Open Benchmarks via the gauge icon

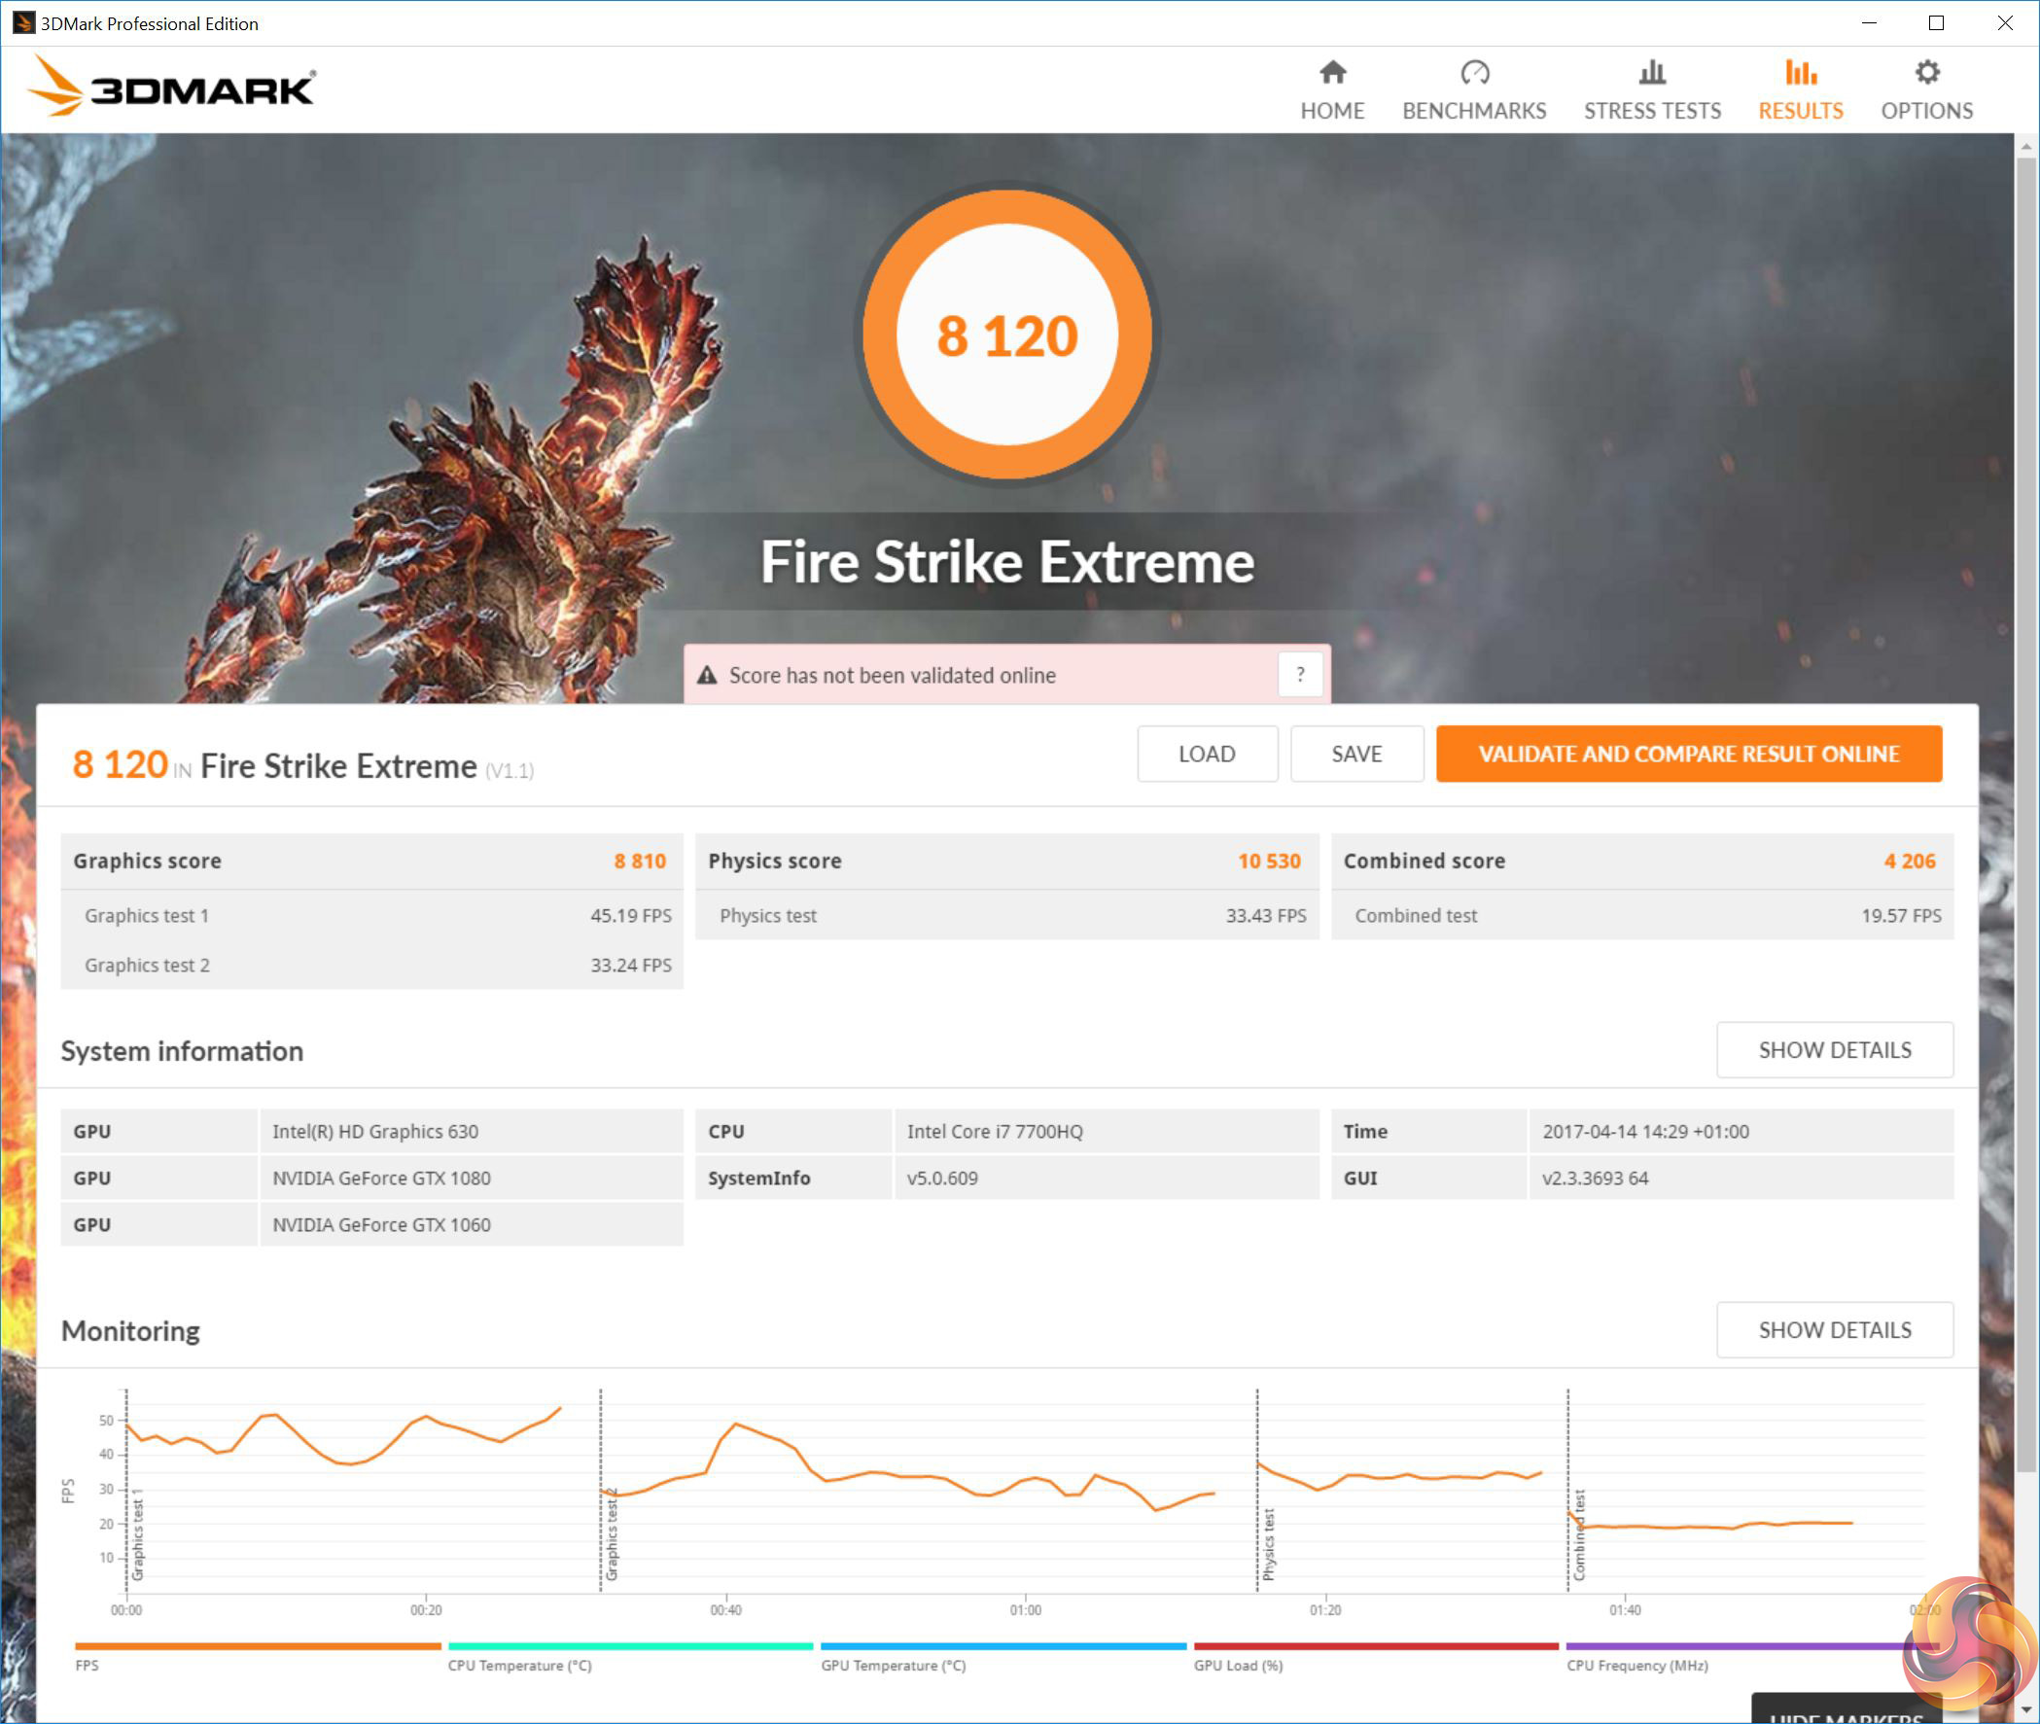click(1474, 72)
